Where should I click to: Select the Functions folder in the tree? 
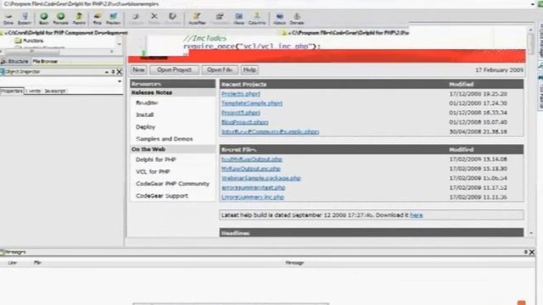pyautogui.click(x=30, y=41)
